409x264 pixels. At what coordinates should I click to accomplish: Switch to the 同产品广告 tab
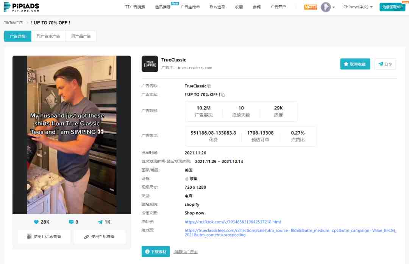coord(81,36)
